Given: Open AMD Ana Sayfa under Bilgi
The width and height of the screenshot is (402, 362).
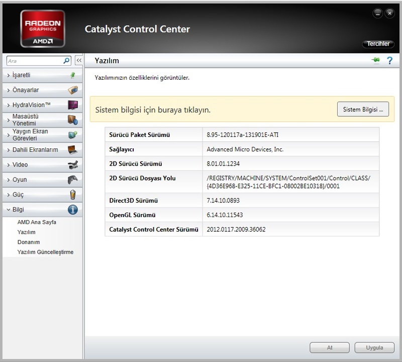Looking at the screenshot, I should [x=37, y=222].
